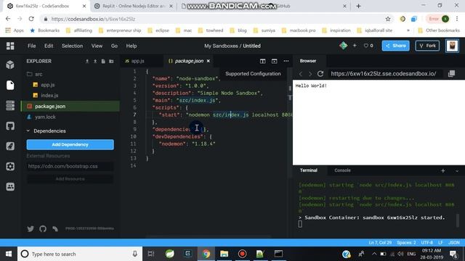Click the upload files icon in Explorer

(x=95, y=61)
